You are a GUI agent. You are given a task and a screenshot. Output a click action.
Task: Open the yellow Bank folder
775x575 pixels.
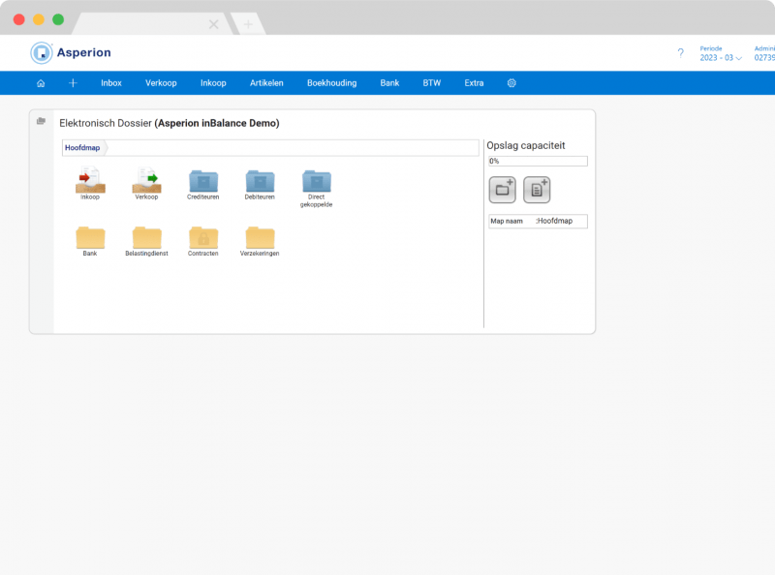(x=90, y=237)
